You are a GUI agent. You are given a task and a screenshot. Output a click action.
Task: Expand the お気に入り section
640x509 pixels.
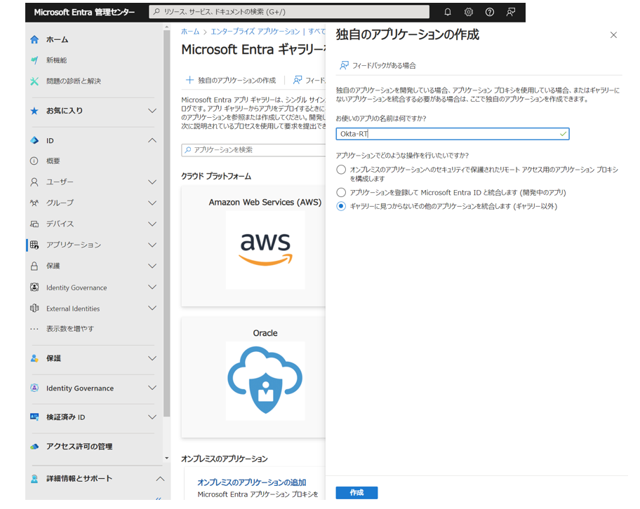pos(154,110)
